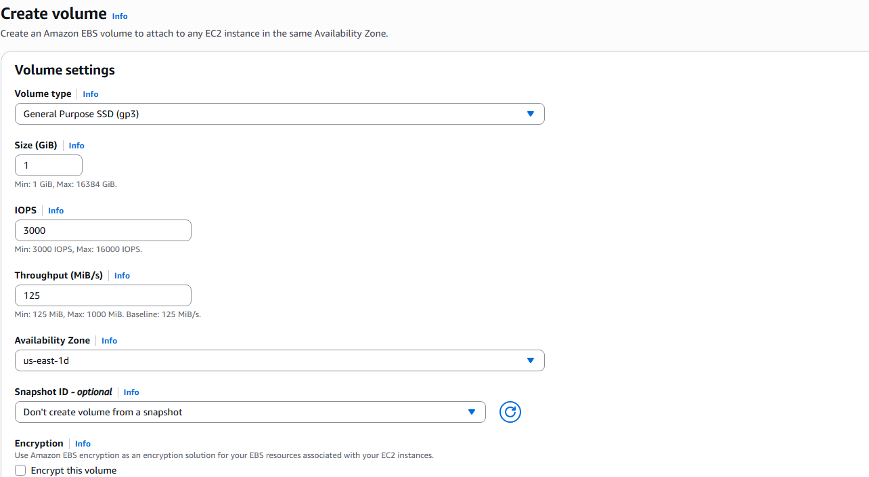Select the 'Use Amazon EBS encryption' description text

tap(224, 455)
